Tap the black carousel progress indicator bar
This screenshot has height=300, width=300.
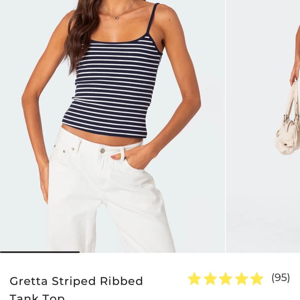coord(40,252)
